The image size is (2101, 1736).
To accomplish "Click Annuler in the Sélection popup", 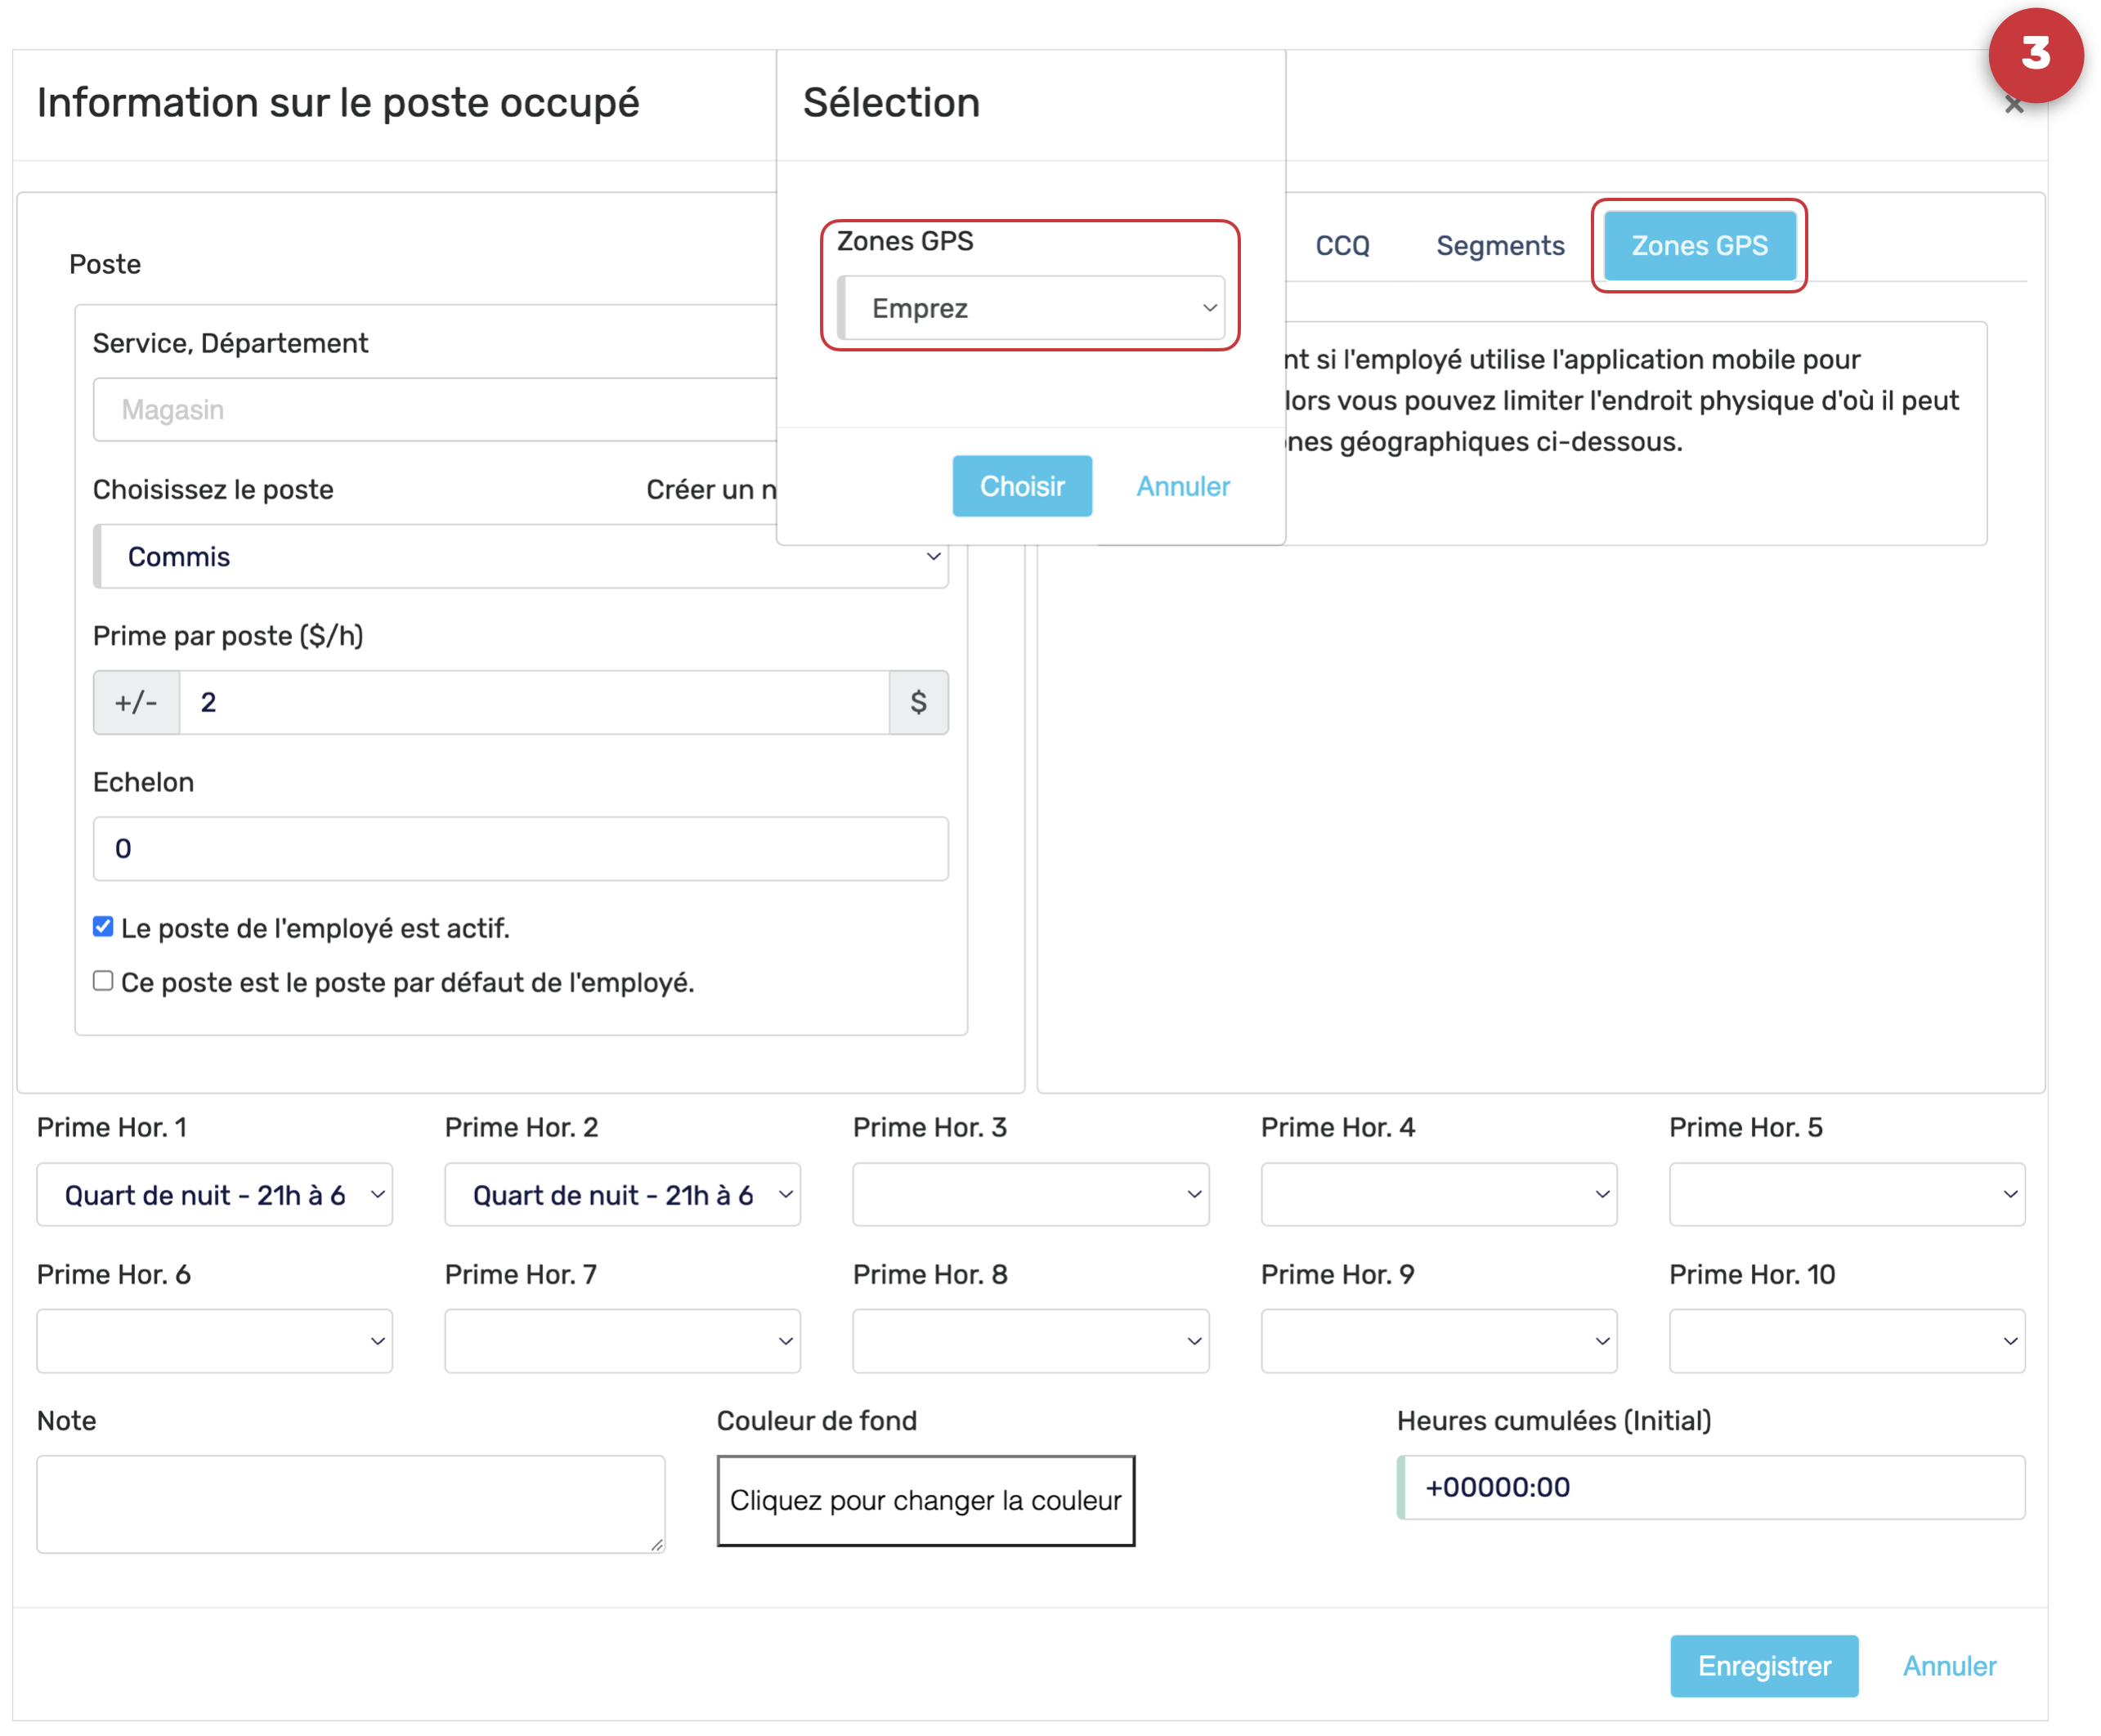I will click(x=1182, y=486).
